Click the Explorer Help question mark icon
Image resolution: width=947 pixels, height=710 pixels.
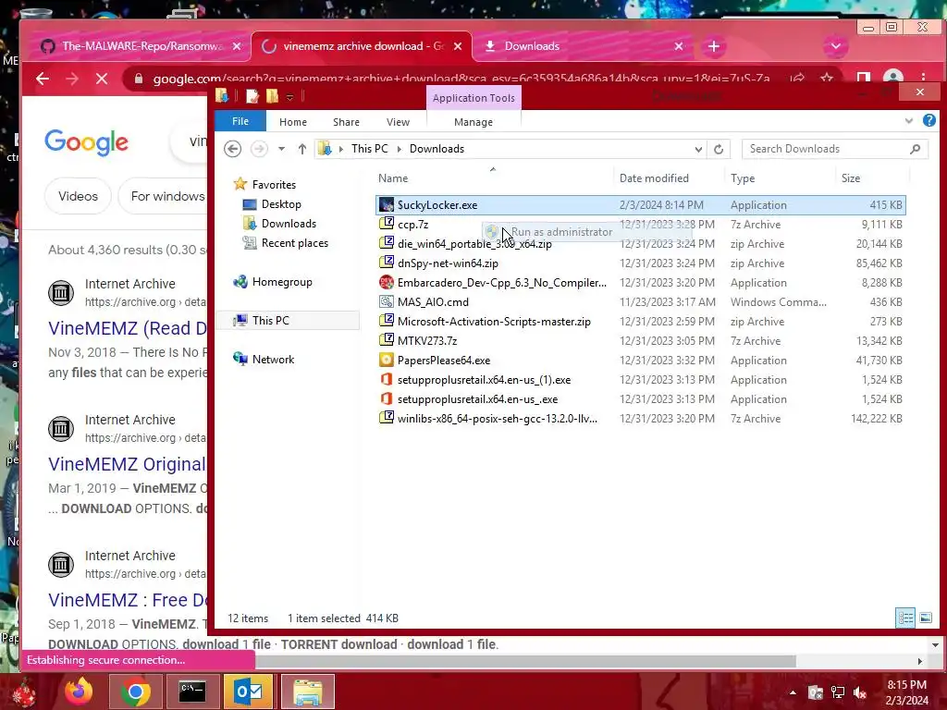pos(929,121)
